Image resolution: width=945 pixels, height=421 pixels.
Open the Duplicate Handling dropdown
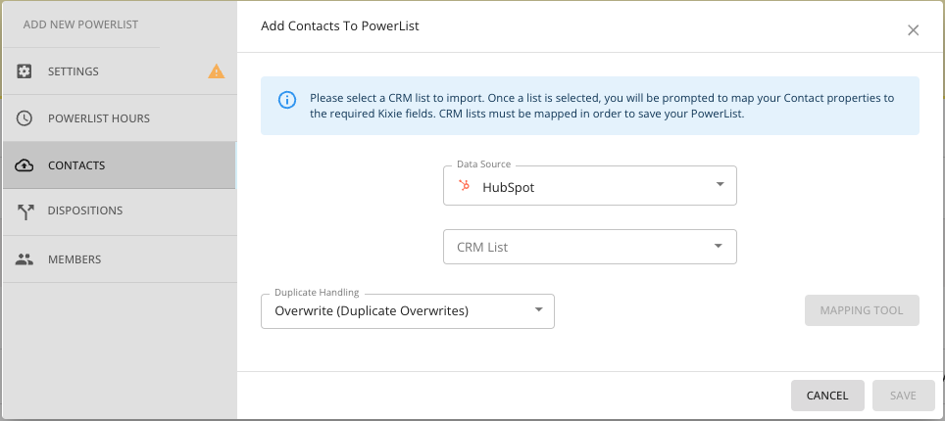click(x=408, y=310)
